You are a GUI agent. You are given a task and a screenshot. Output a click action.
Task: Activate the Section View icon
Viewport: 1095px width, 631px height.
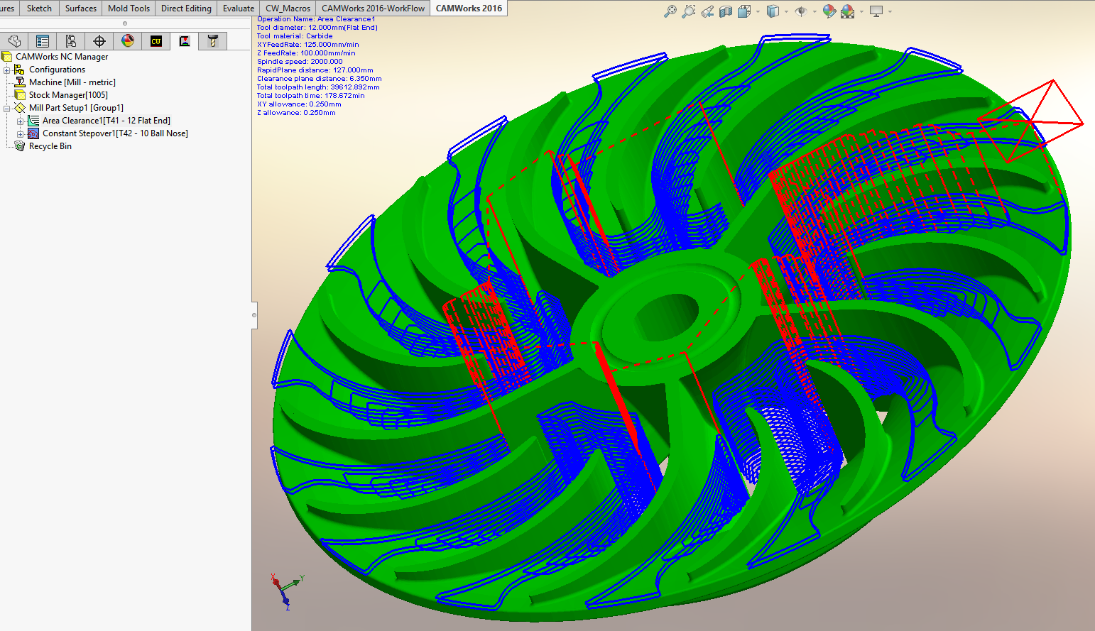[x=726, y=11]
